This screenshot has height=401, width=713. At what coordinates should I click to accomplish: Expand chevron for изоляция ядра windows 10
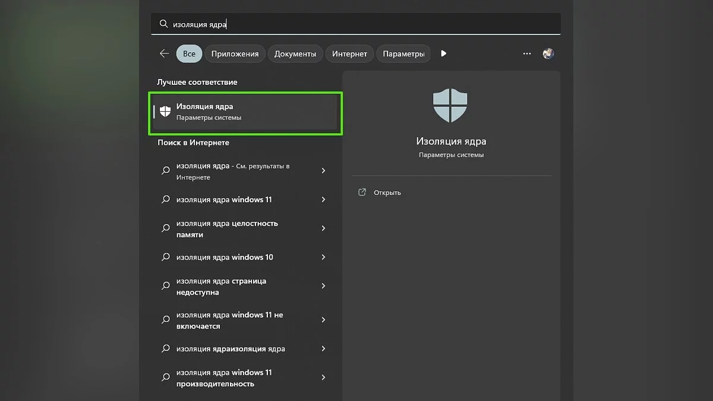(323, 257)
